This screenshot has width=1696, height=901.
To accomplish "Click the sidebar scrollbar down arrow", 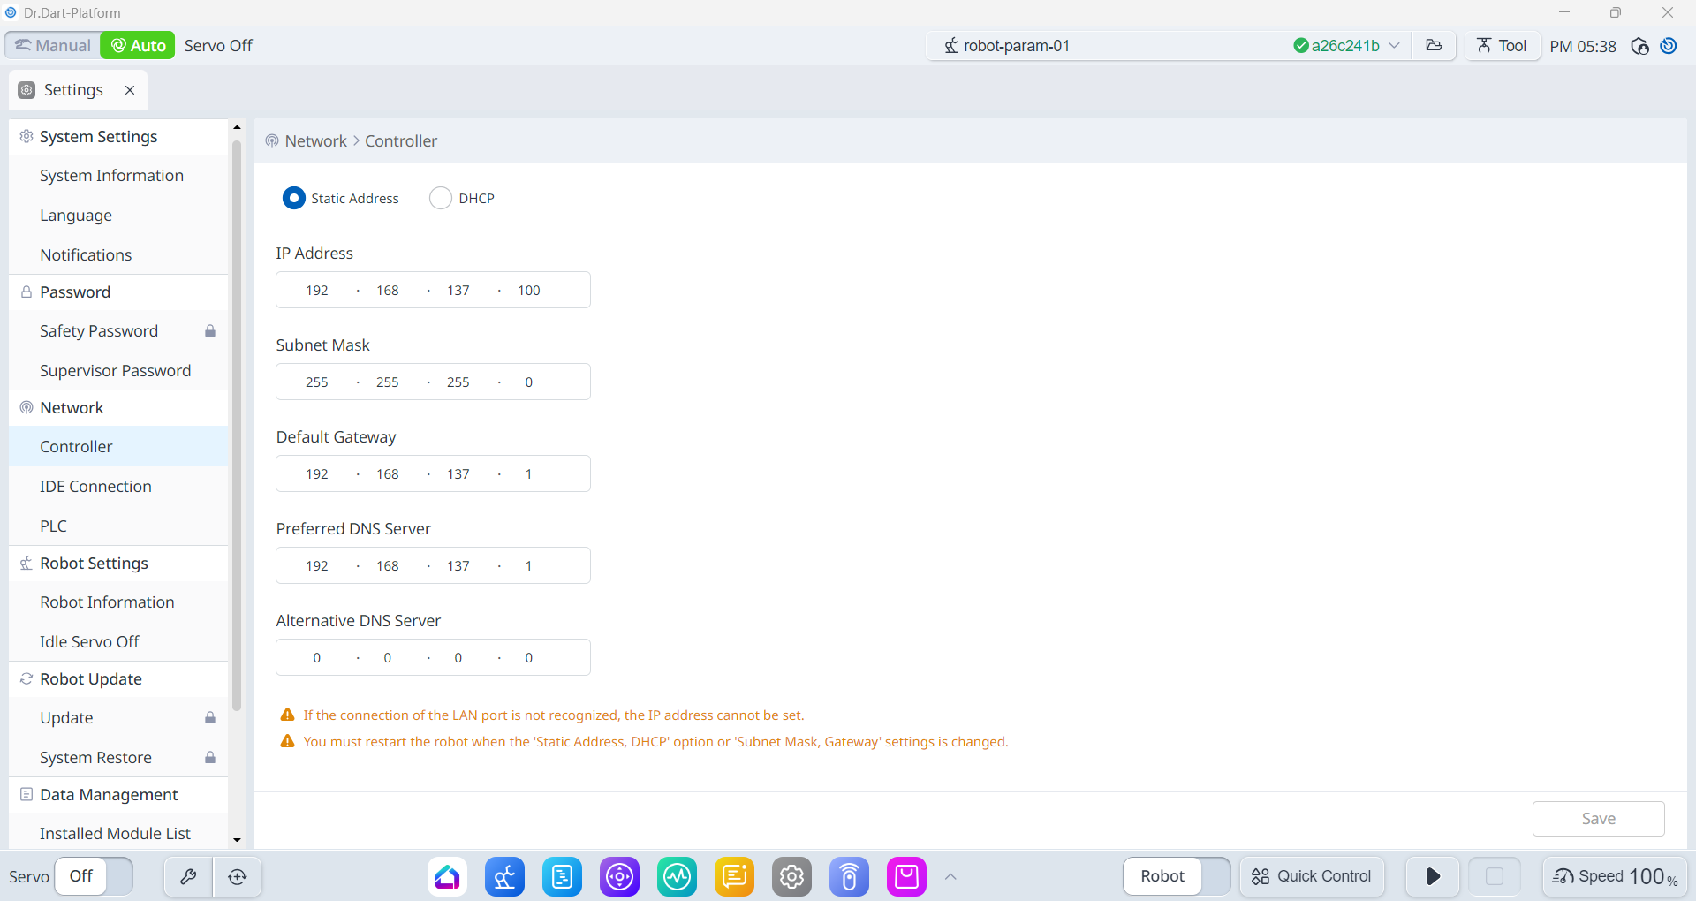I will click(x=237, y=840).
